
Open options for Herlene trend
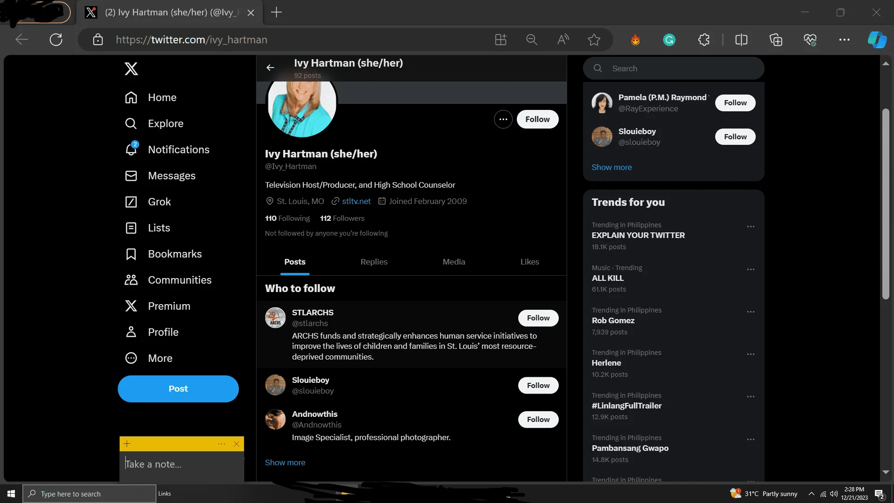751,354
